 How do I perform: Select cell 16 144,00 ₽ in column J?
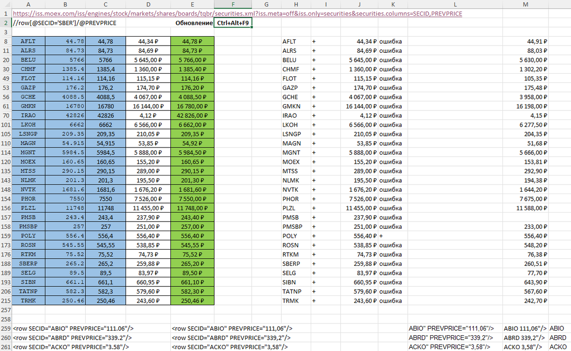click(x=360, y=107)
